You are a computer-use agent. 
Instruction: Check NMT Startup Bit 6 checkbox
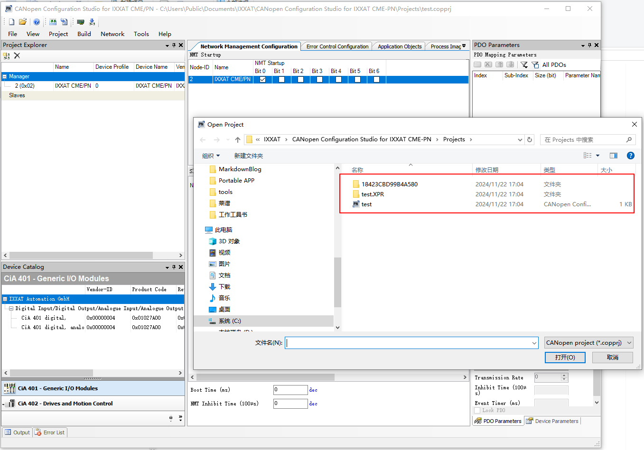point(376,79)
